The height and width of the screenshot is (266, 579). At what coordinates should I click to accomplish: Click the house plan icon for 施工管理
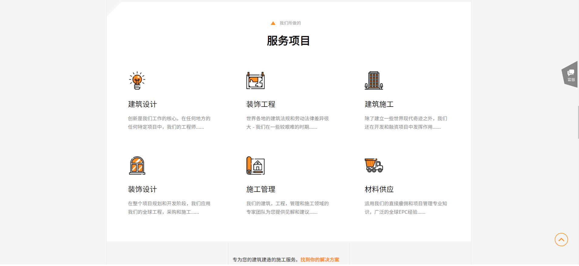pyautogui.click(x=255, y=165)
